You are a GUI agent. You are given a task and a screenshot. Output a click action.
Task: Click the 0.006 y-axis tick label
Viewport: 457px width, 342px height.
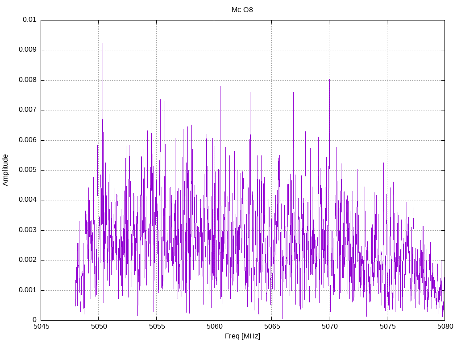28,140
